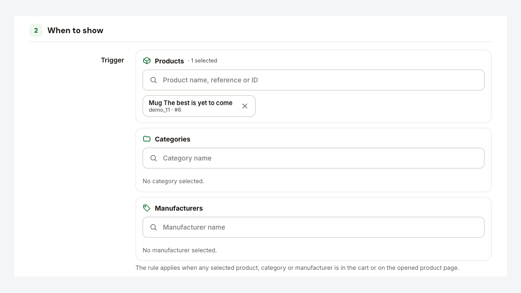The image size is (521, 293).
Task: Click the 'demo_11 · #6' product reference
Action: (165, 110)
